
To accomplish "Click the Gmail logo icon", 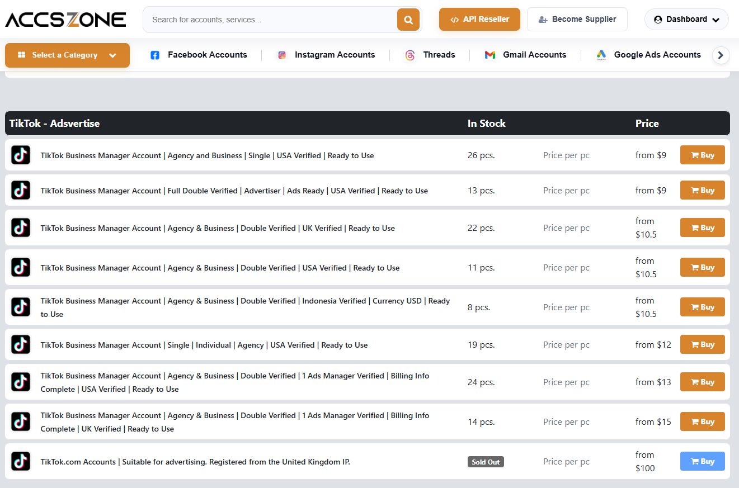I will (x=490, y=55).
